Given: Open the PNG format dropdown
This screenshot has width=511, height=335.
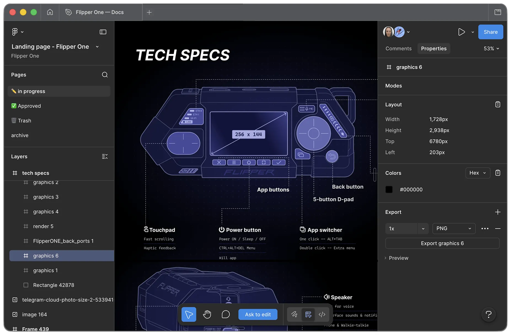Looking at the screenshot, I should tap(454, 229).
